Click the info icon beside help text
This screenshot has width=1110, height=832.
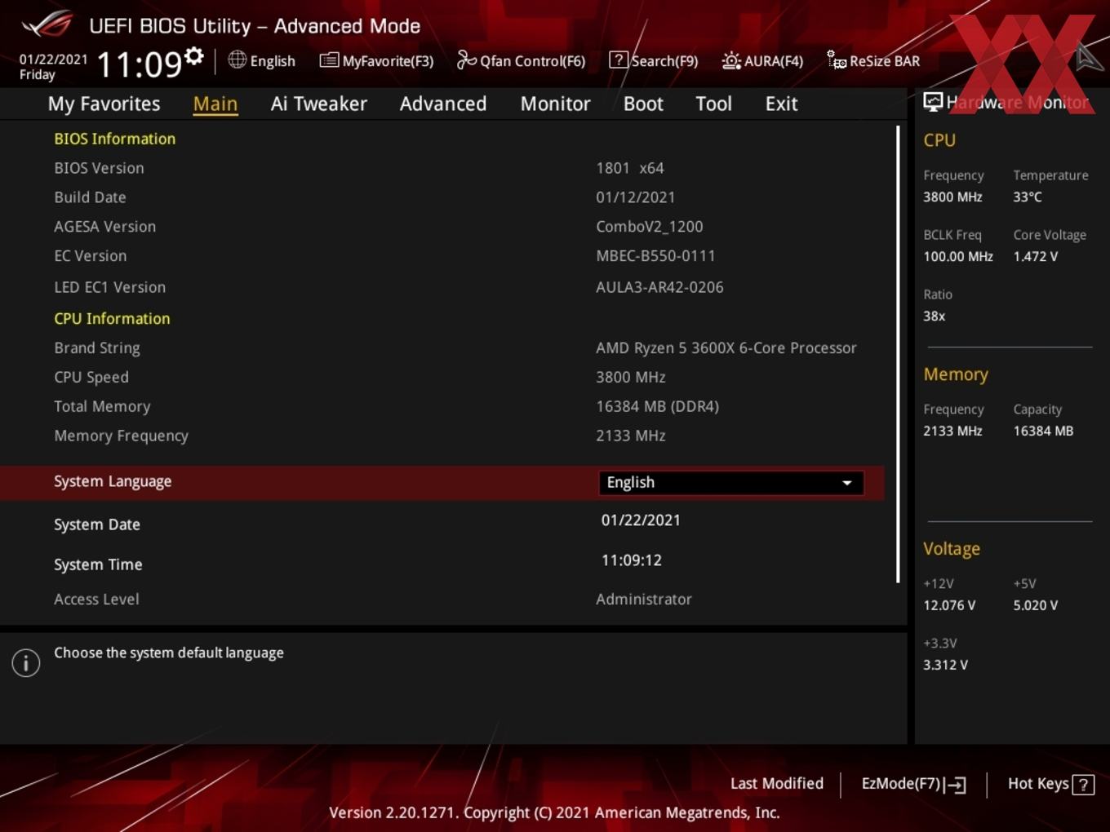[26, 662]
